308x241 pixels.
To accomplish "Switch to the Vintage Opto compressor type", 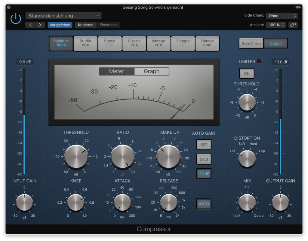I will [207, 43].
